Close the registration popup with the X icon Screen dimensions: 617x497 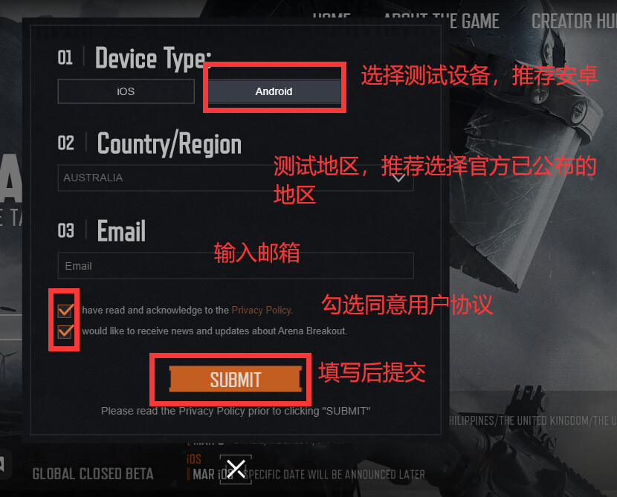[x=236, y=469]
